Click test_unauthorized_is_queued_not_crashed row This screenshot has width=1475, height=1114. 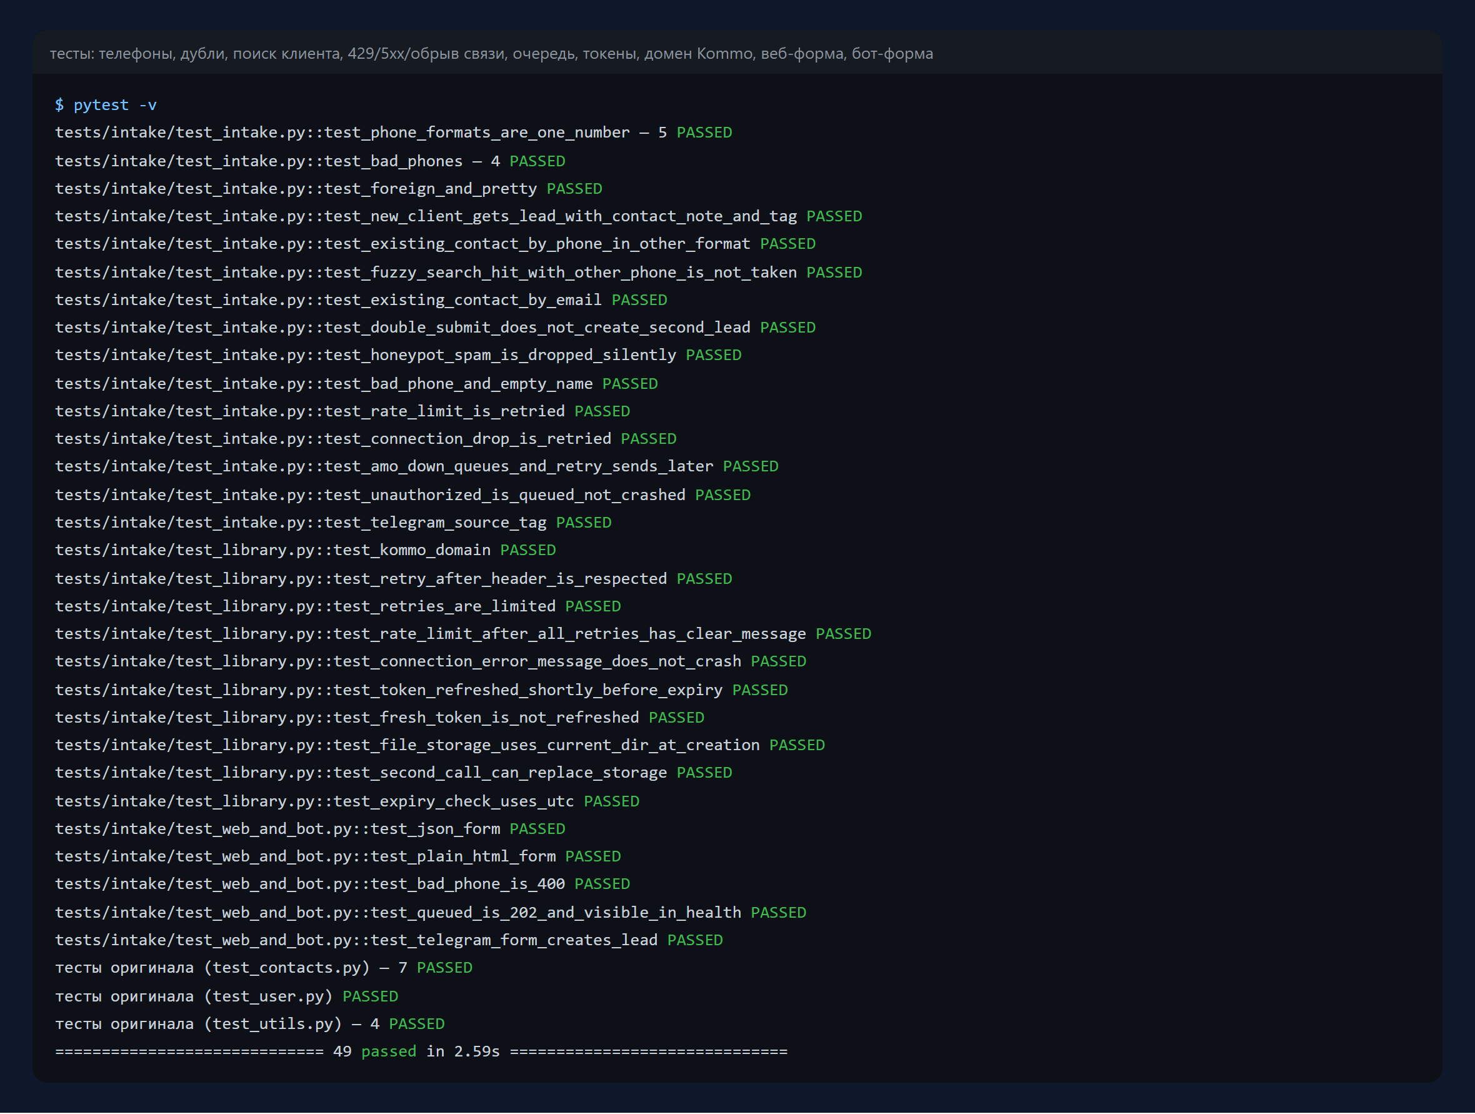tap(402, 495)
